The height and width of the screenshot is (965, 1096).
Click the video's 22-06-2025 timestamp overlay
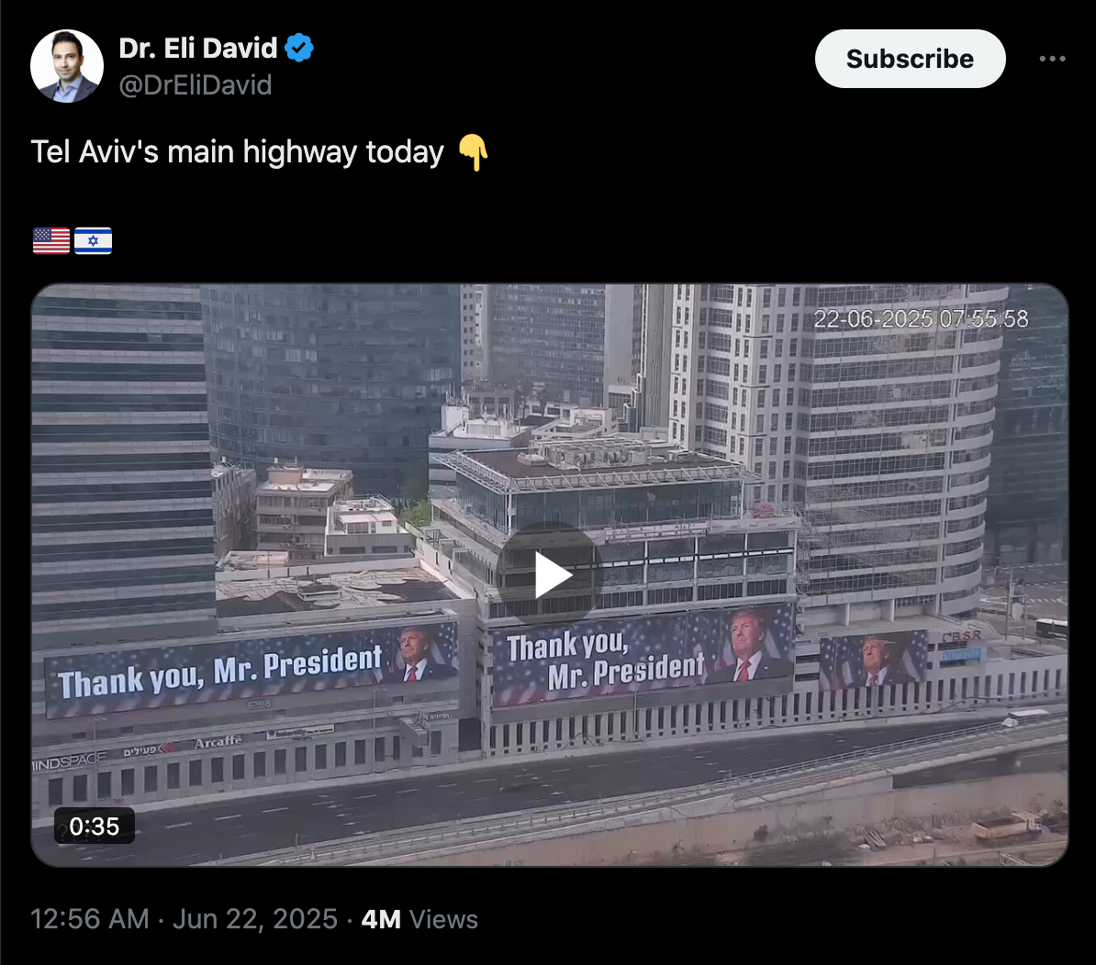[921, 319]
